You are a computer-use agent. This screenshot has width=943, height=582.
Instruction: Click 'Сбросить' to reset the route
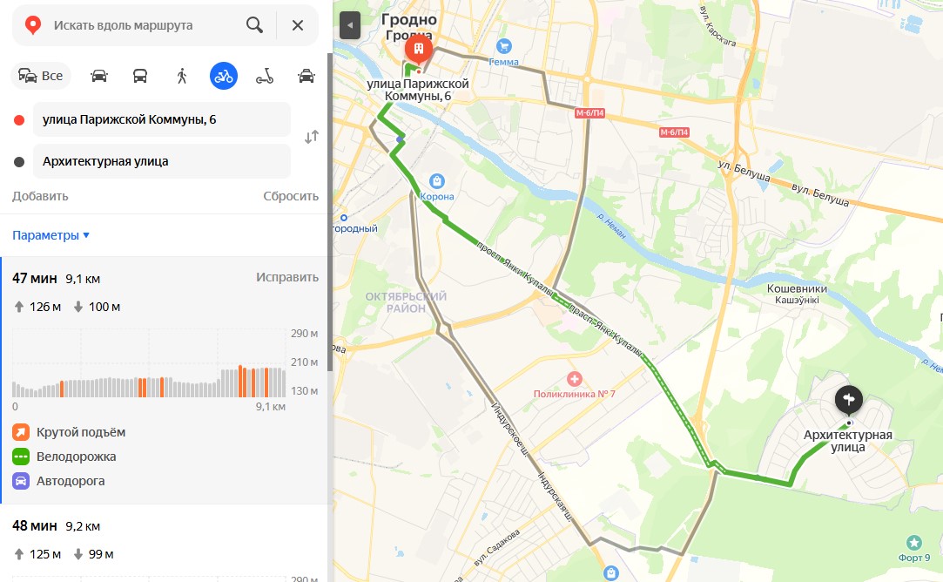291,196
